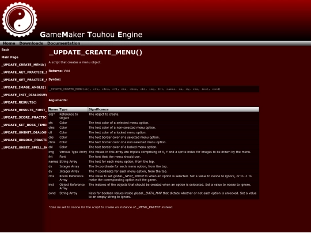This screenshot has height=233, width=311.
Task: Open _UPDATE_IMAGE_ANGLE() in the sidebar
Action: [24, 87]
